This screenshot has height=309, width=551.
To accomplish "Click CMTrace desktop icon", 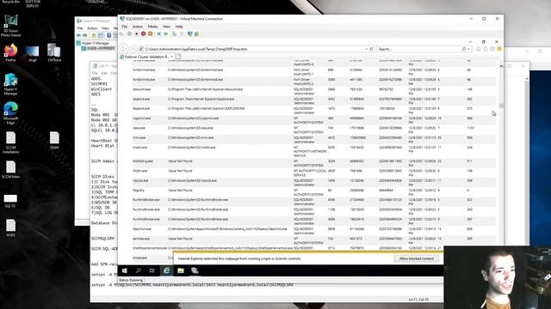I will 54,52.
